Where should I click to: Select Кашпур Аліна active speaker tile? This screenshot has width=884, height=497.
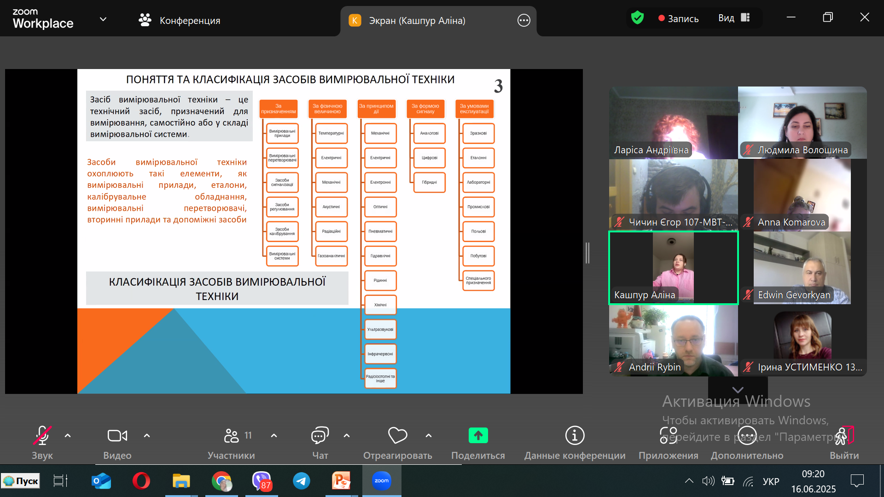(x=673, y=268)
